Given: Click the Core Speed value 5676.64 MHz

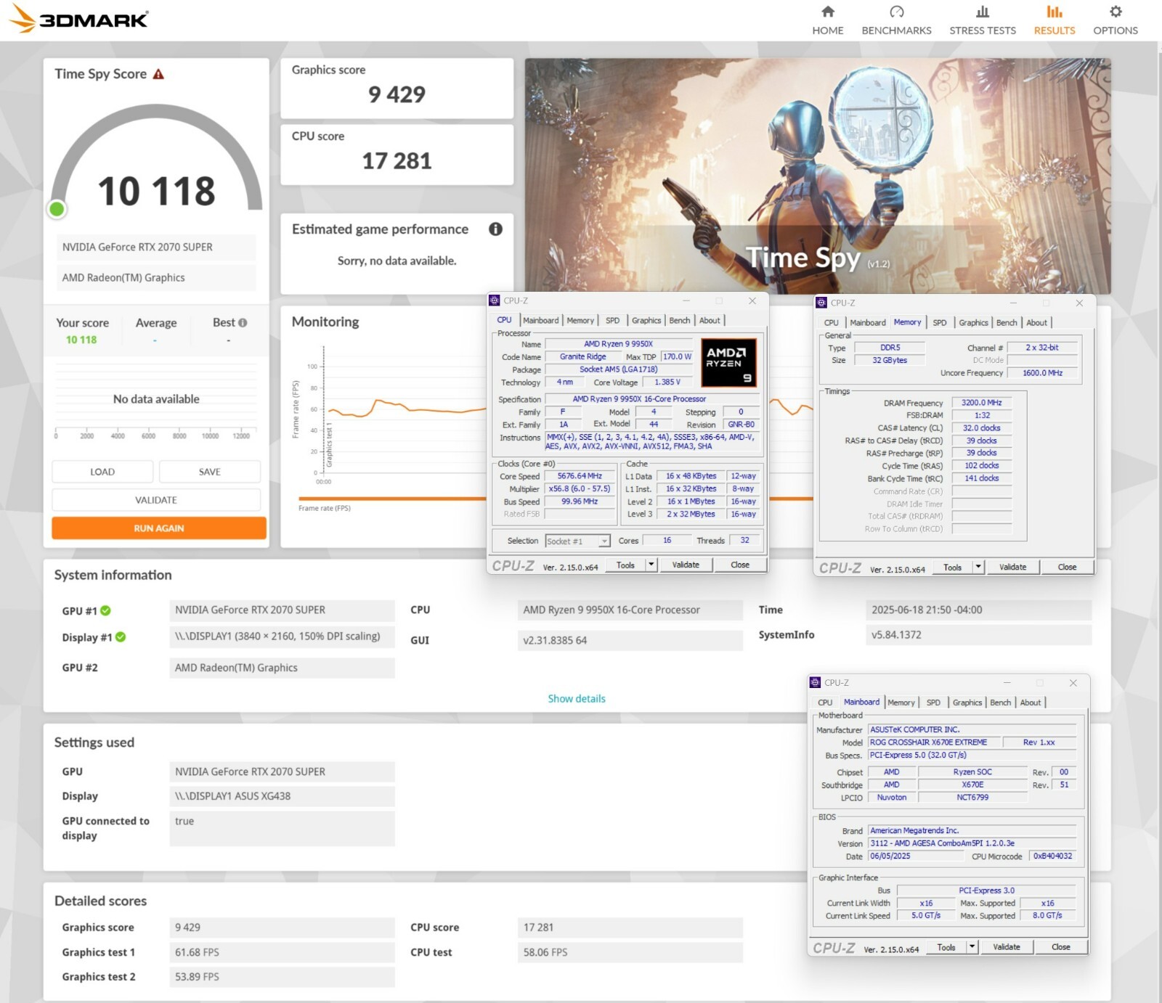Looking at the screenshot, I should coord(580,476).
